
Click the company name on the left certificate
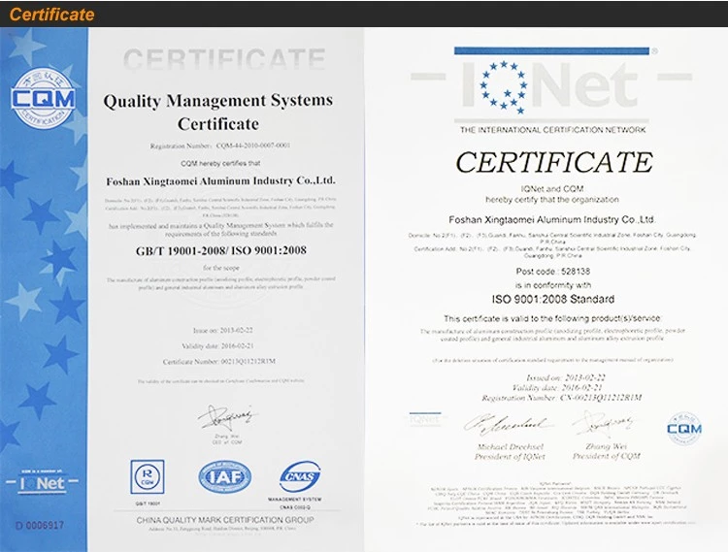click(x=220, y=180)
